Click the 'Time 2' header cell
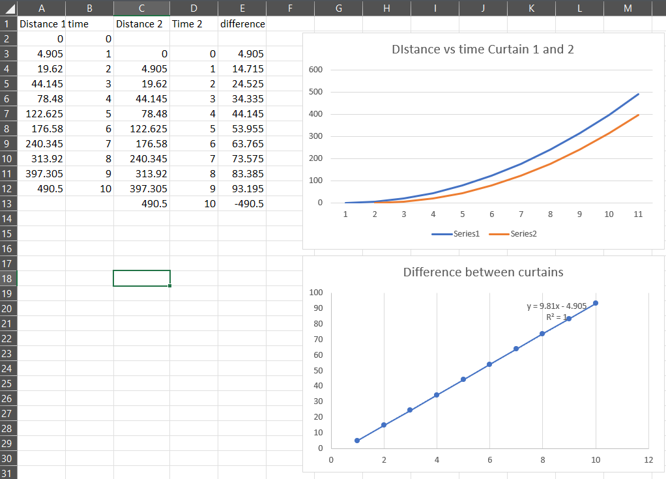The width and height of the screenshot is (666, 479). (194, 23)
